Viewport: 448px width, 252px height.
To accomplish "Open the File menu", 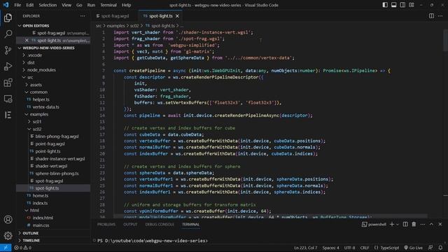I will [x=17, y=5].
